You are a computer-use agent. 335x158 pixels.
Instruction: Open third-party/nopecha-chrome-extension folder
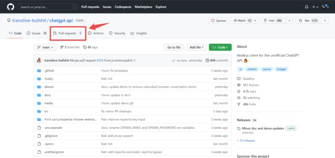click(x=70, y=120)
